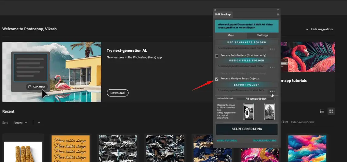
Task: Browse for Export folder via ellipsis
Action: click(272, 91)
